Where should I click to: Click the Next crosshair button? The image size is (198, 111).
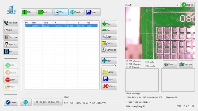(x=109, y=60)
